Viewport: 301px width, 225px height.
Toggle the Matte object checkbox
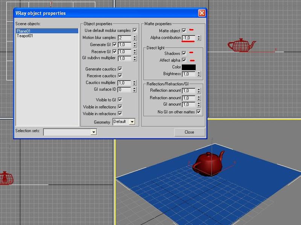pyautogui.click(x=184, y=30)
